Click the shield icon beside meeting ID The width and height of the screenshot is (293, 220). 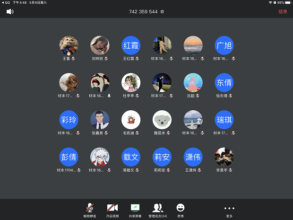[163, 11]
